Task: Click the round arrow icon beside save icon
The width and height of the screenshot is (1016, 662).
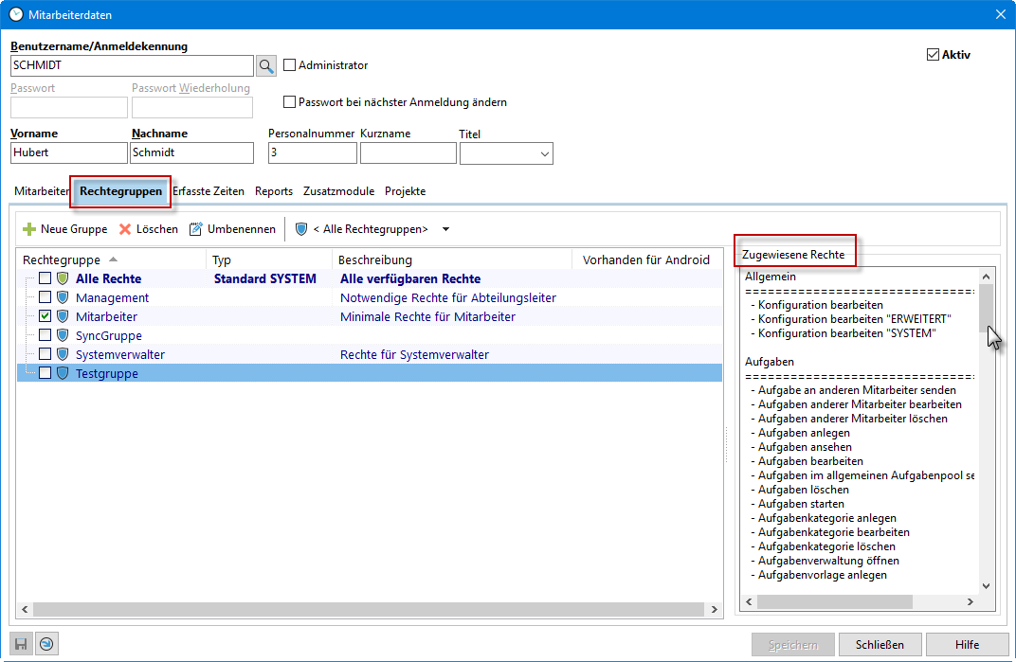Action: (x=45, y=644)
